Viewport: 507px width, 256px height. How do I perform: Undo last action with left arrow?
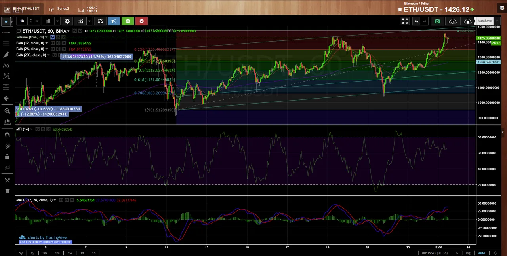click(416, 21)
